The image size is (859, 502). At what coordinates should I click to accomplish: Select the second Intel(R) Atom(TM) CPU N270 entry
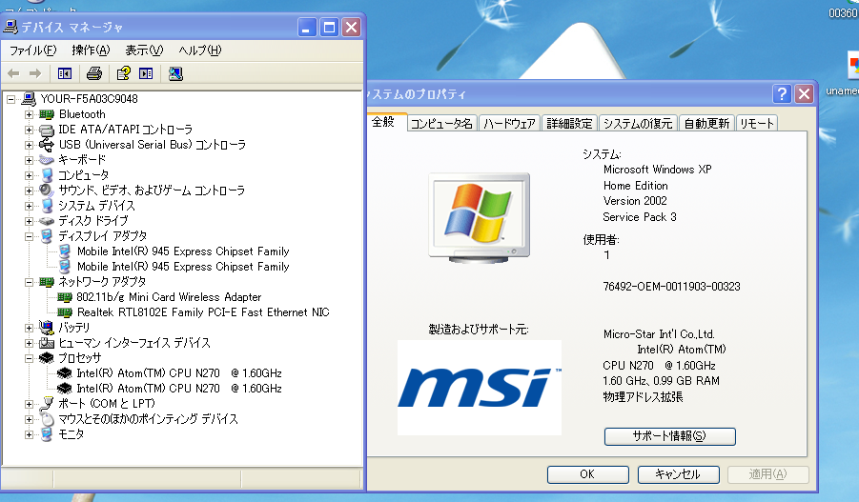tap(179, 389)
